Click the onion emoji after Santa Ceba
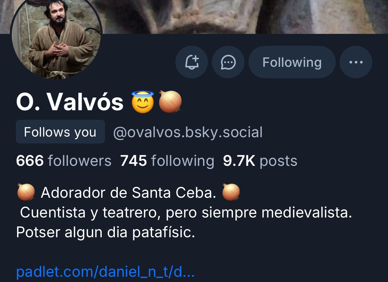This screenshot has width=388, height=282. pyautogui.click(x=231, y=192)
